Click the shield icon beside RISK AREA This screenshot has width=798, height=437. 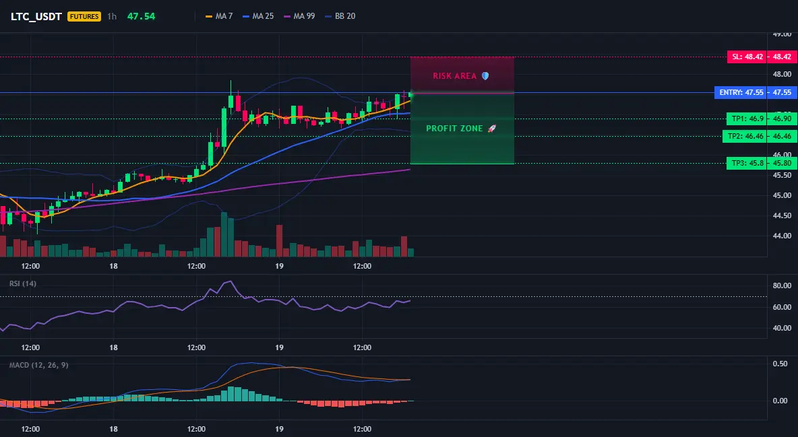pyautogui.click(x=485, y=76)
